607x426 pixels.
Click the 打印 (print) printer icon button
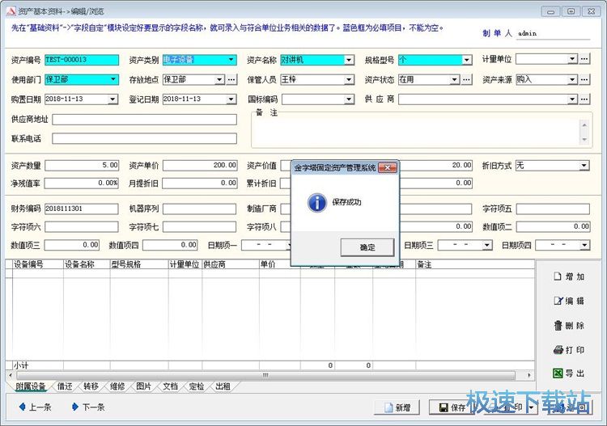[x=568, y=350]
